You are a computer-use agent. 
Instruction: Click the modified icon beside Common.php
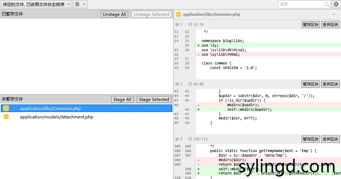pyautogui.click(x=6, y=109)
